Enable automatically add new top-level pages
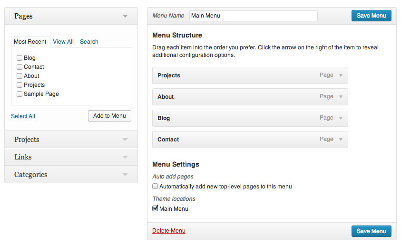Image resolution: width=401 pixels, height=244 pixels. pos(155,187)
